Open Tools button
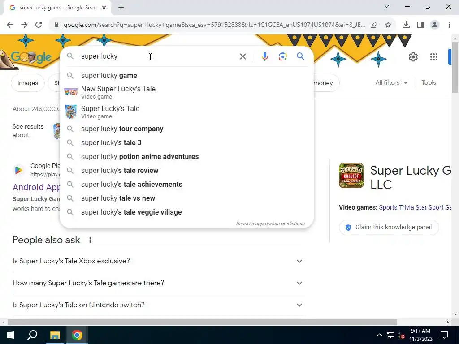This screenshot has height=344, width=459. tap(429, 83)
